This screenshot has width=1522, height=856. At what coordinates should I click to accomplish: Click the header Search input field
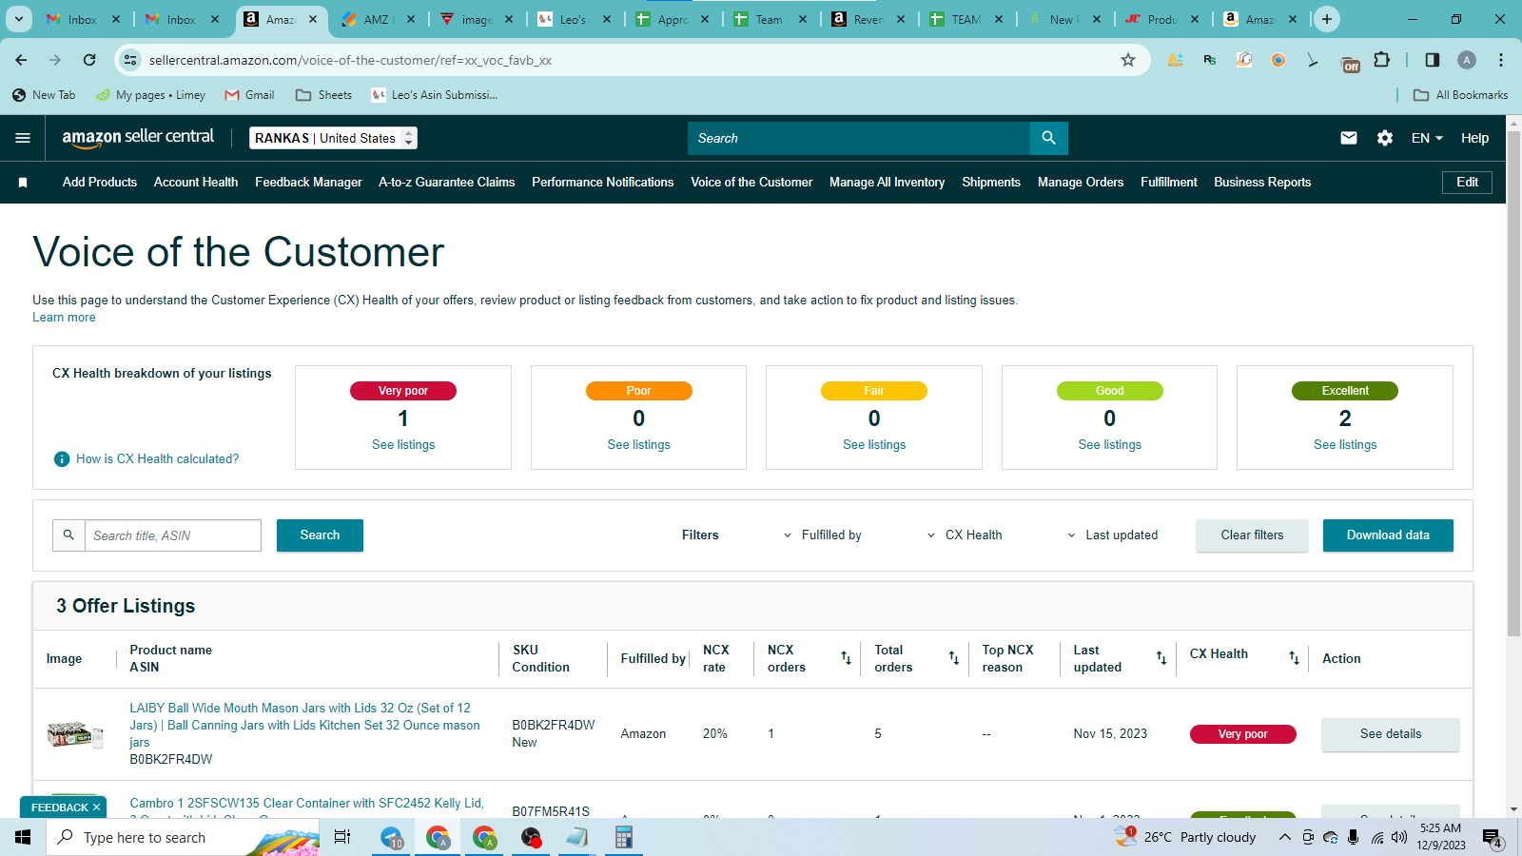click(859, 138)
